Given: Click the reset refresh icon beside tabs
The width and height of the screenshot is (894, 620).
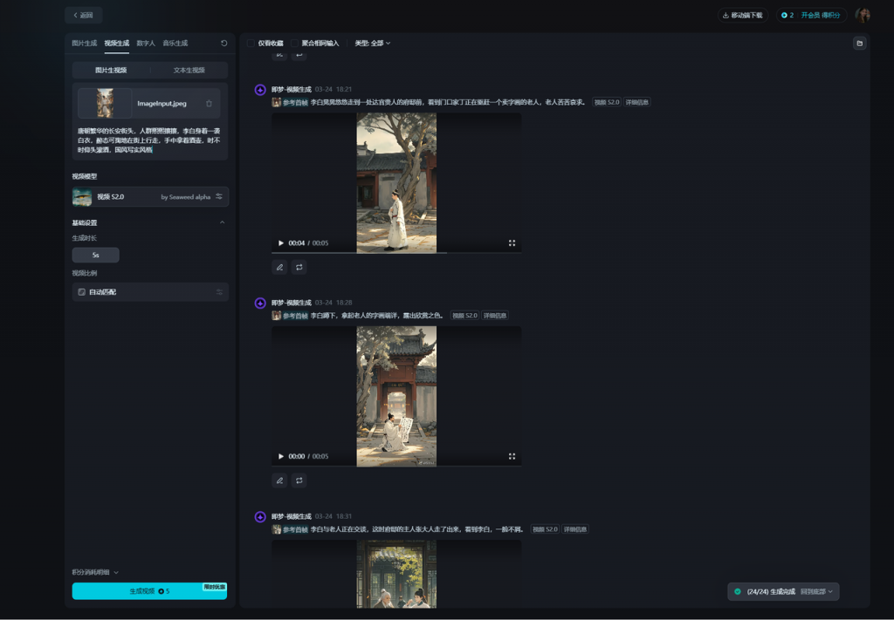Looking at the screenshot, I should pyautogui.click(x=224, y=44).
